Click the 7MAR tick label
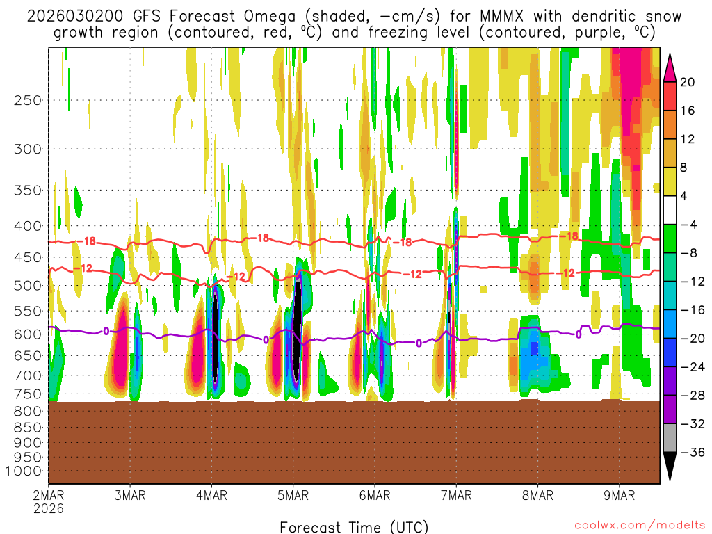 click(456, 496)
